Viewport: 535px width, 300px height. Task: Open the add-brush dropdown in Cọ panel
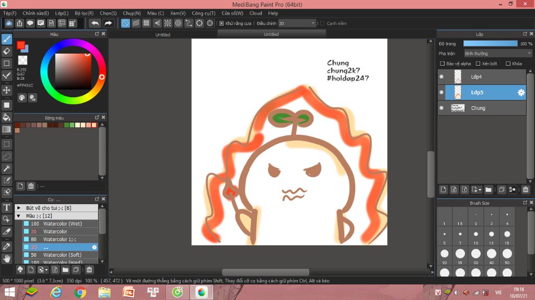pyautogui.click(x=43, y=270)
